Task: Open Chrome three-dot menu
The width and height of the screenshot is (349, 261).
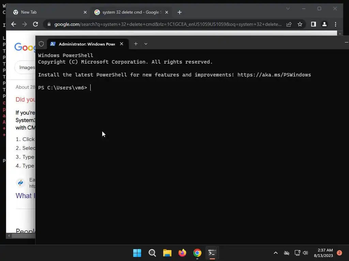Action: pos(335,24)
